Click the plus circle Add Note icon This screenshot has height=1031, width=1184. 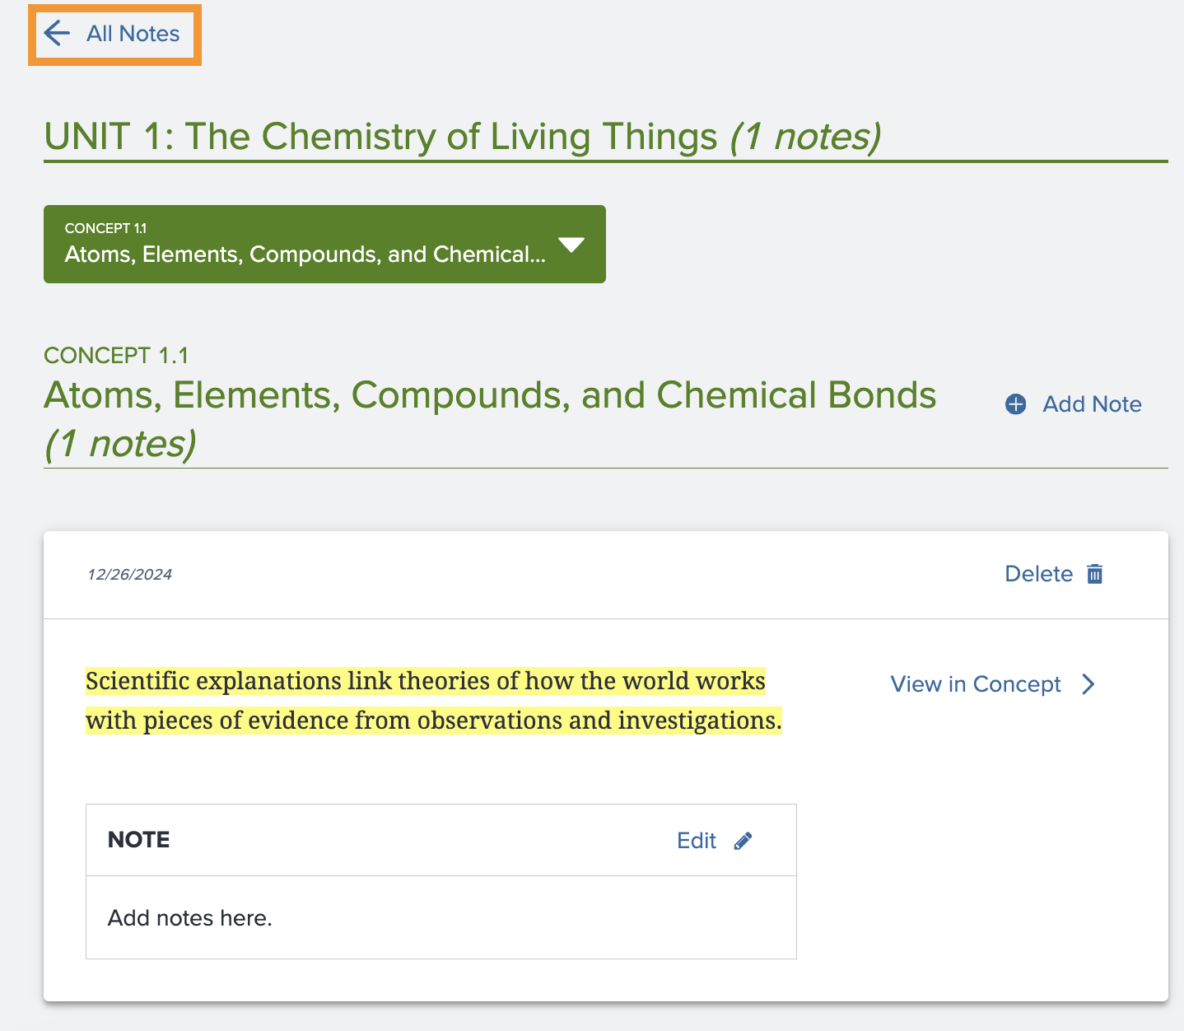pyautogui.click(x=1016, y=404)
